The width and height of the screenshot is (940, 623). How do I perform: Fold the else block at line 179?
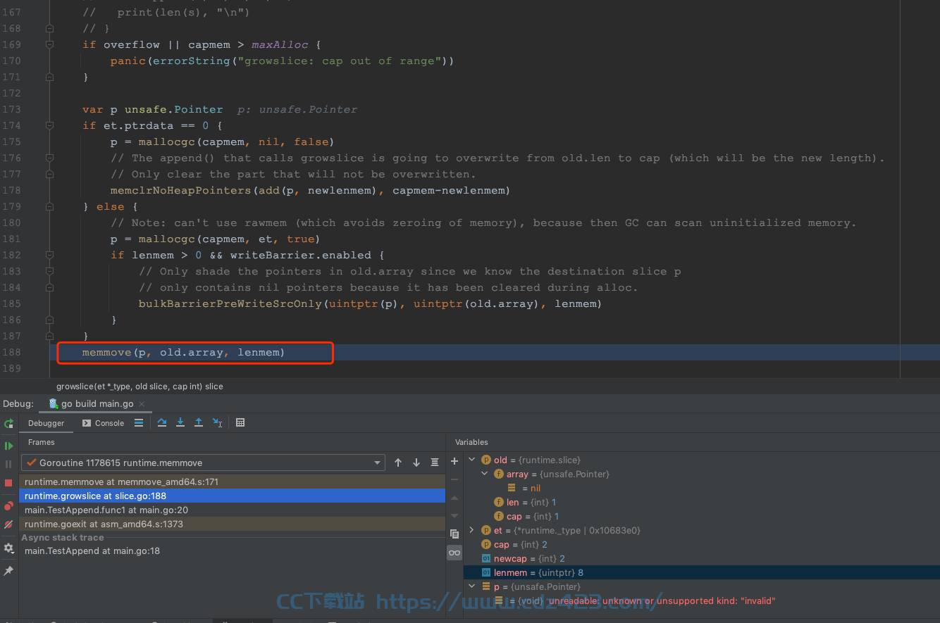point(49,206)
